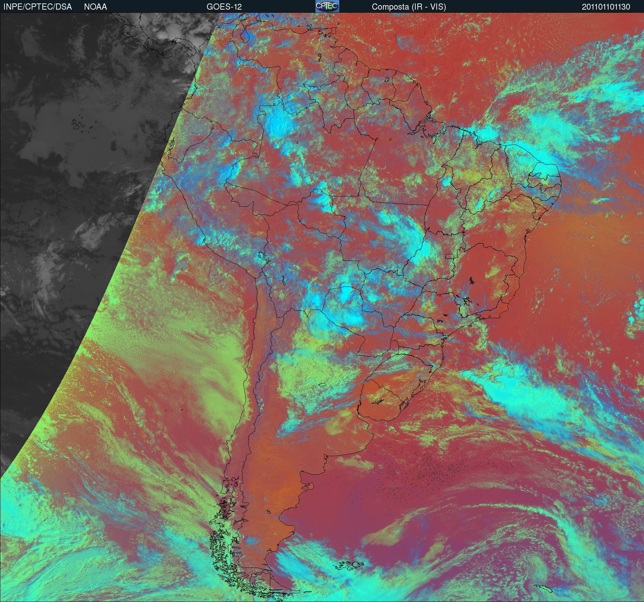Screen dimensions: 644x602
Task: Click the Composta (IR - VIS) title
Action: tap(409, 7)
